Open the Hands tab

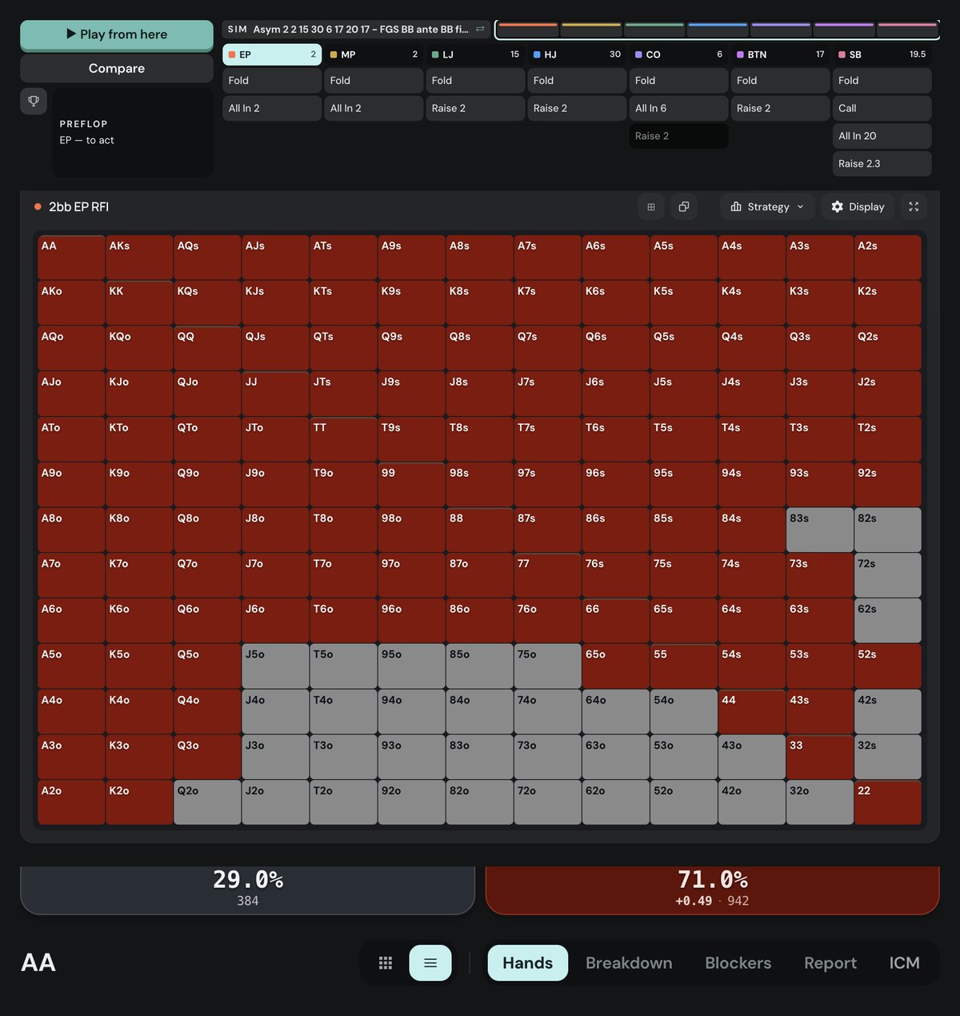pyautogui.click(x=528, y=963)
